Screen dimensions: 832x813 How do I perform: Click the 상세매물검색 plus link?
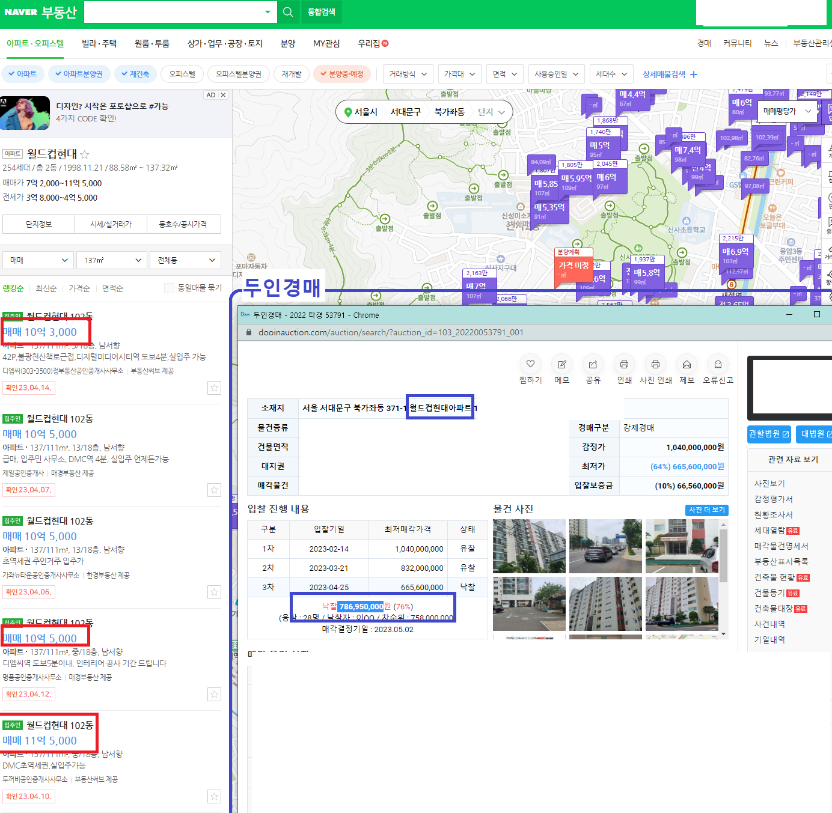670,75
